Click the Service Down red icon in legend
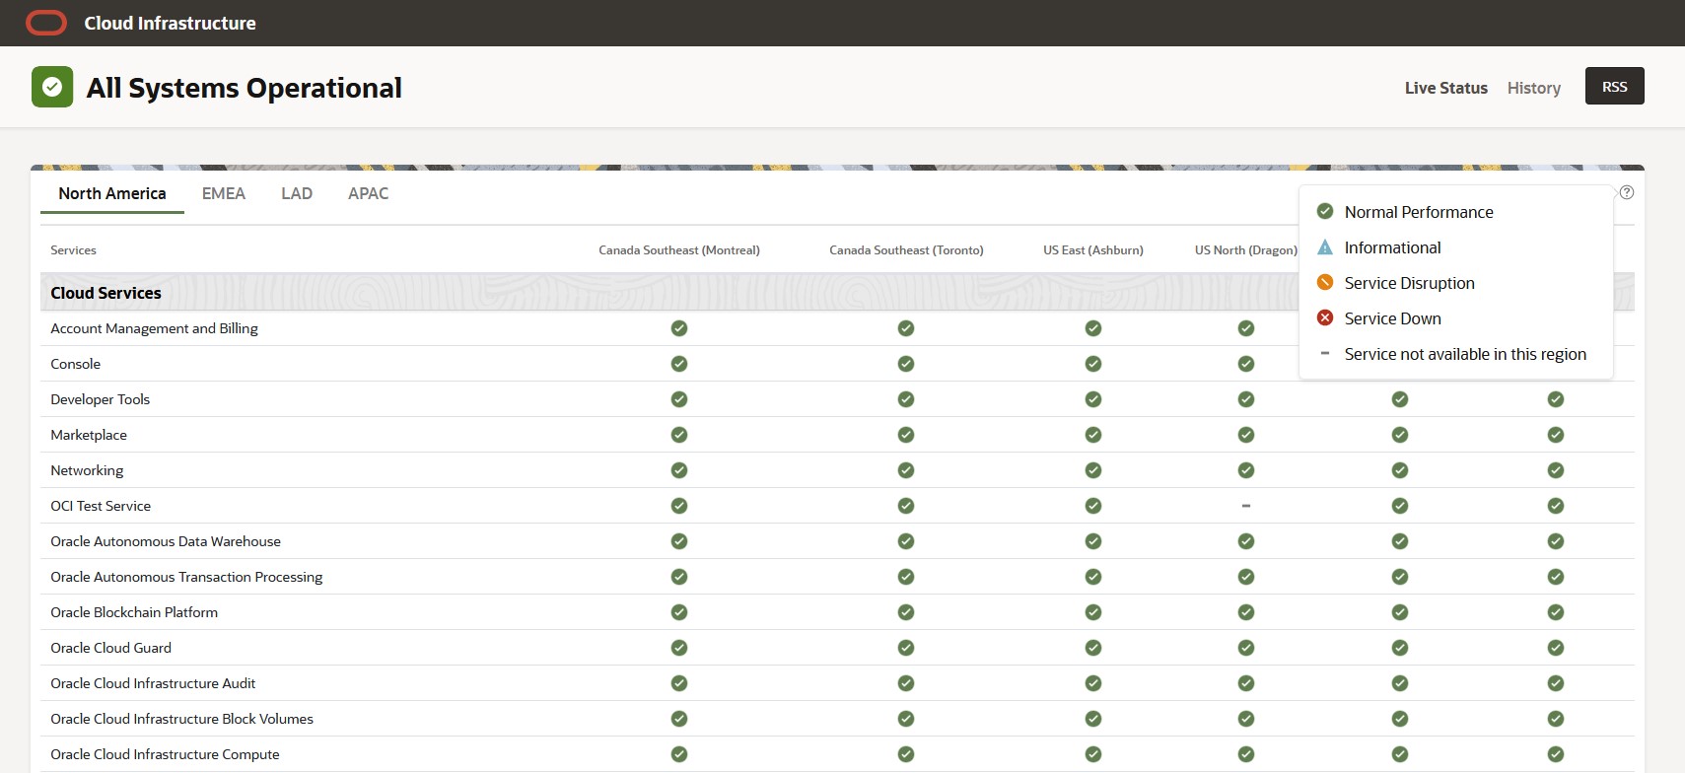1685x773 pixels. (1325, 317)
